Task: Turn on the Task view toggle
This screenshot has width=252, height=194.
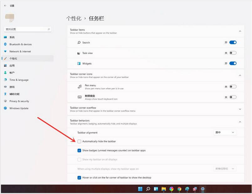Action: tap(233, 53)
